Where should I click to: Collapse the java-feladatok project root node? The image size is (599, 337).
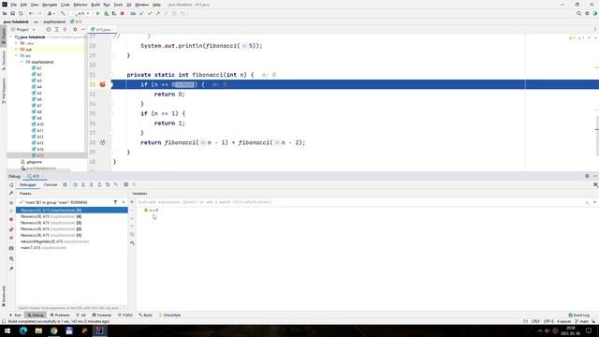click(10, 37)
